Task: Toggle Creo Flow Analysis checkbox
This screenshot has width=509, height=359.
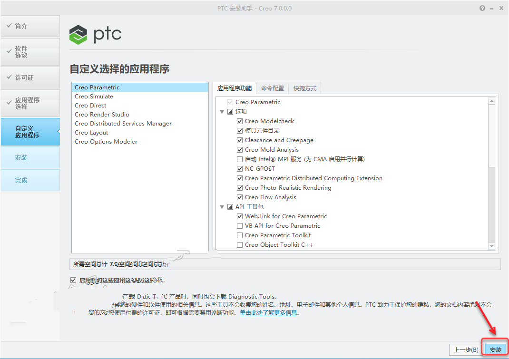Action: [x=240, y=197]
